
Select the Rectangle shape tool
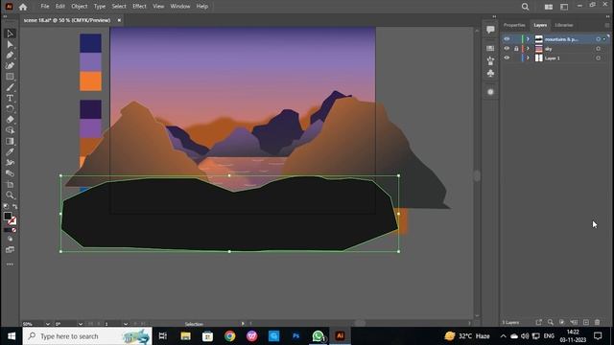coord(11,77)
